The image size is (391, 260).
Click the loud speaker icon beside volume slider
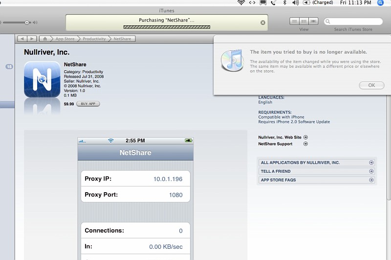[35, 22]
